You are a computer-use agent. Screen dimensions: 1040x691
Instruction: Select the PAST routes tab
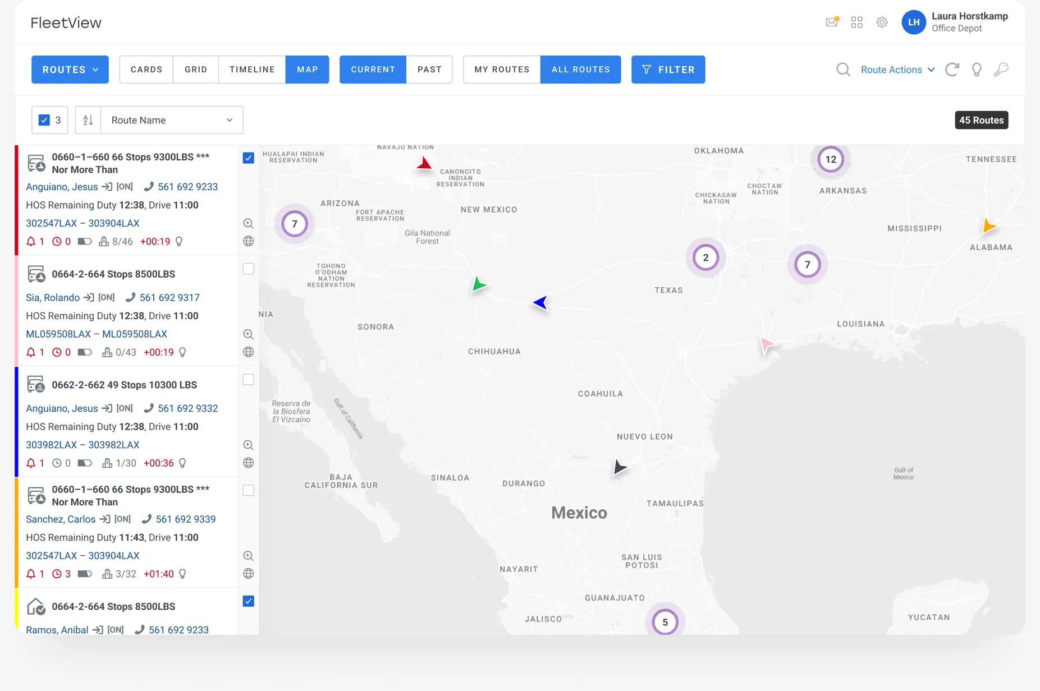tap(429, 70)
